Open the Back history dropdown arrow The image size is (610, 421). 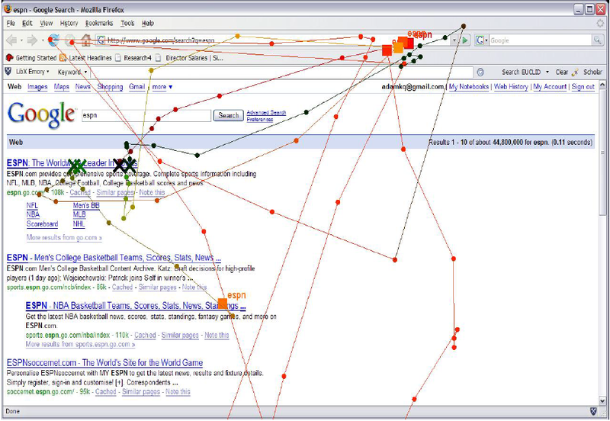click(21, 40)
